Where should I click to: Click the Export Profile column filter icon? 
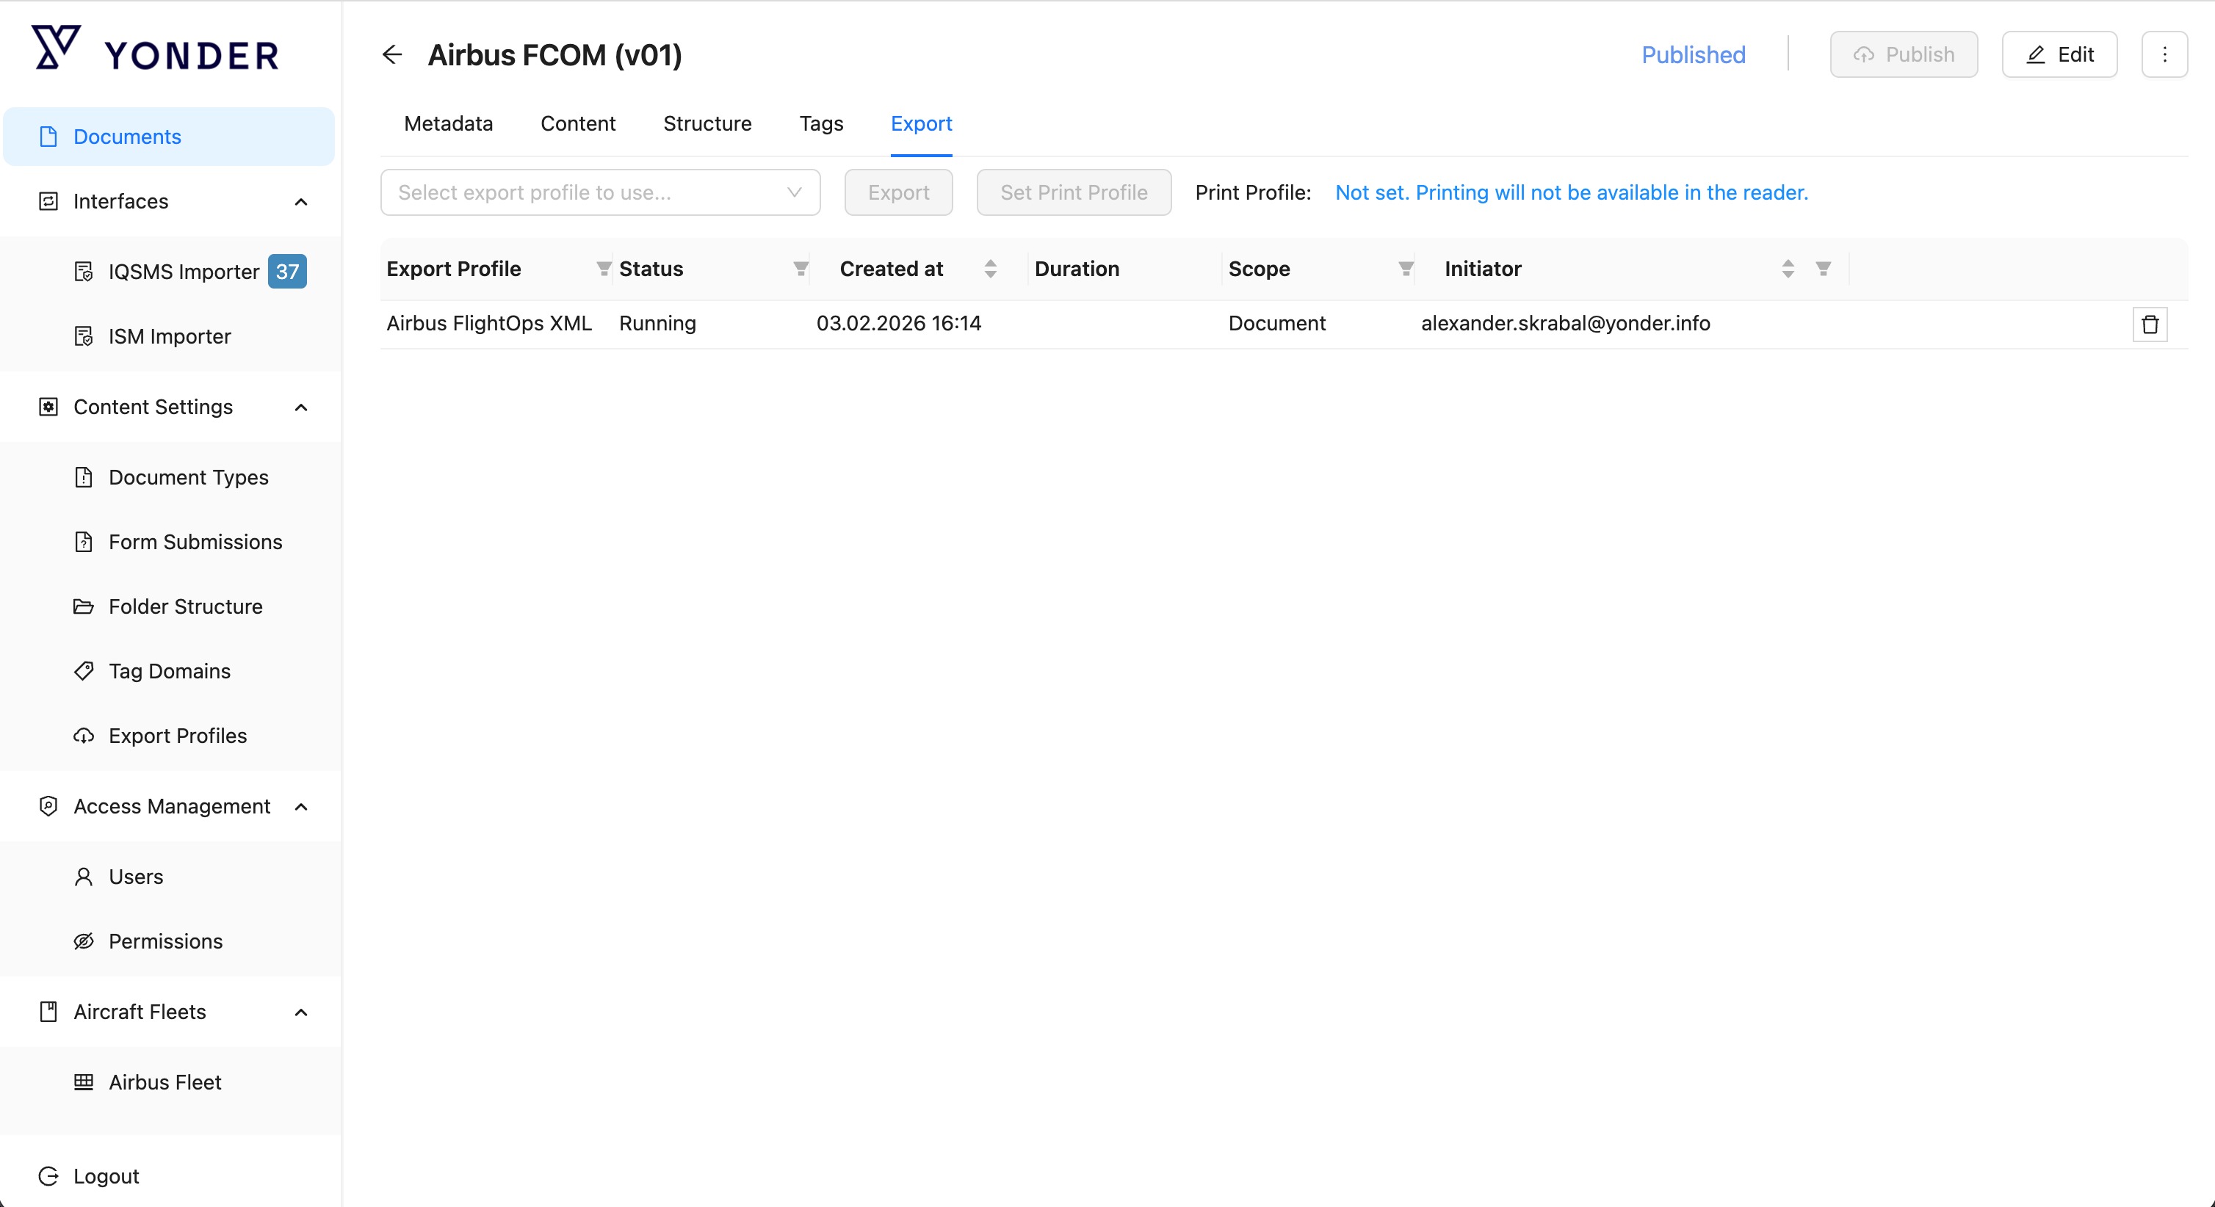(604, 269)
